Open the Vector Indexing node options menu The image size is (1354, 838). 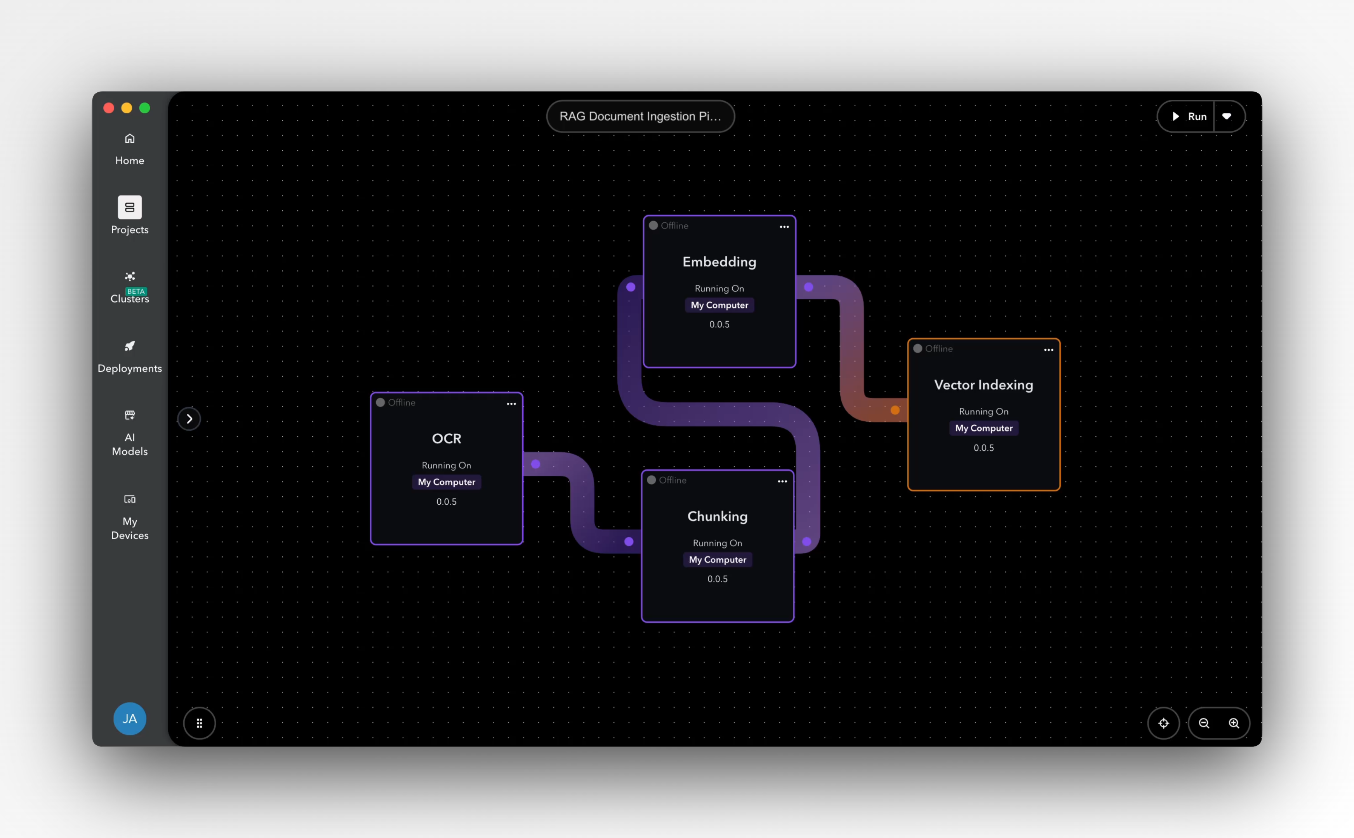[1048, 350]
